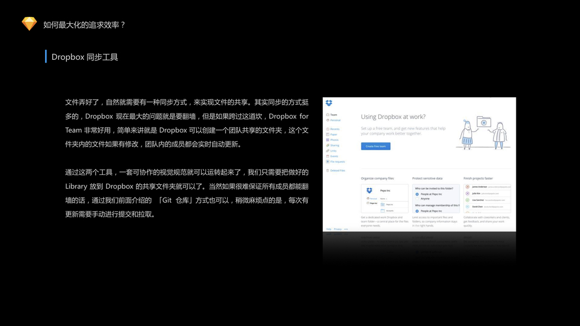Click the Pepo Inc folder icon in the file list
This screenshot has width=580, height=326.
click(383, 204)
